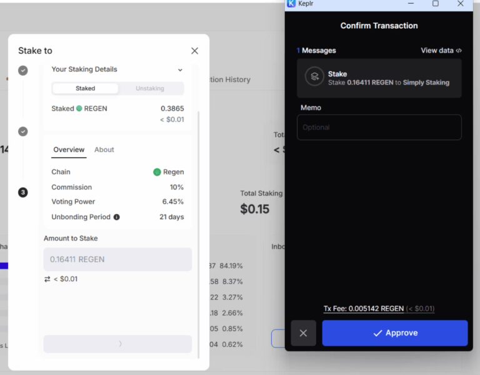Close the Stake to dialog
The height and width of the screenshot is (375, 480).
[194, 51]
